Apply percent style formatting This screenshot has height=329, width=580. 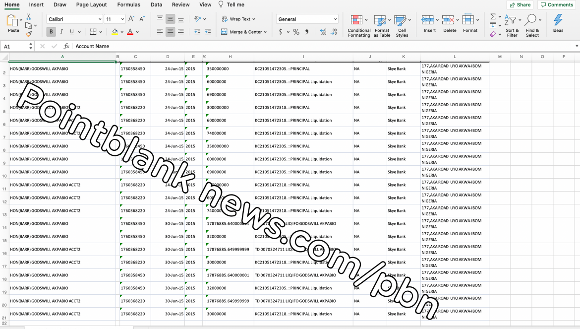click(296, 32)
